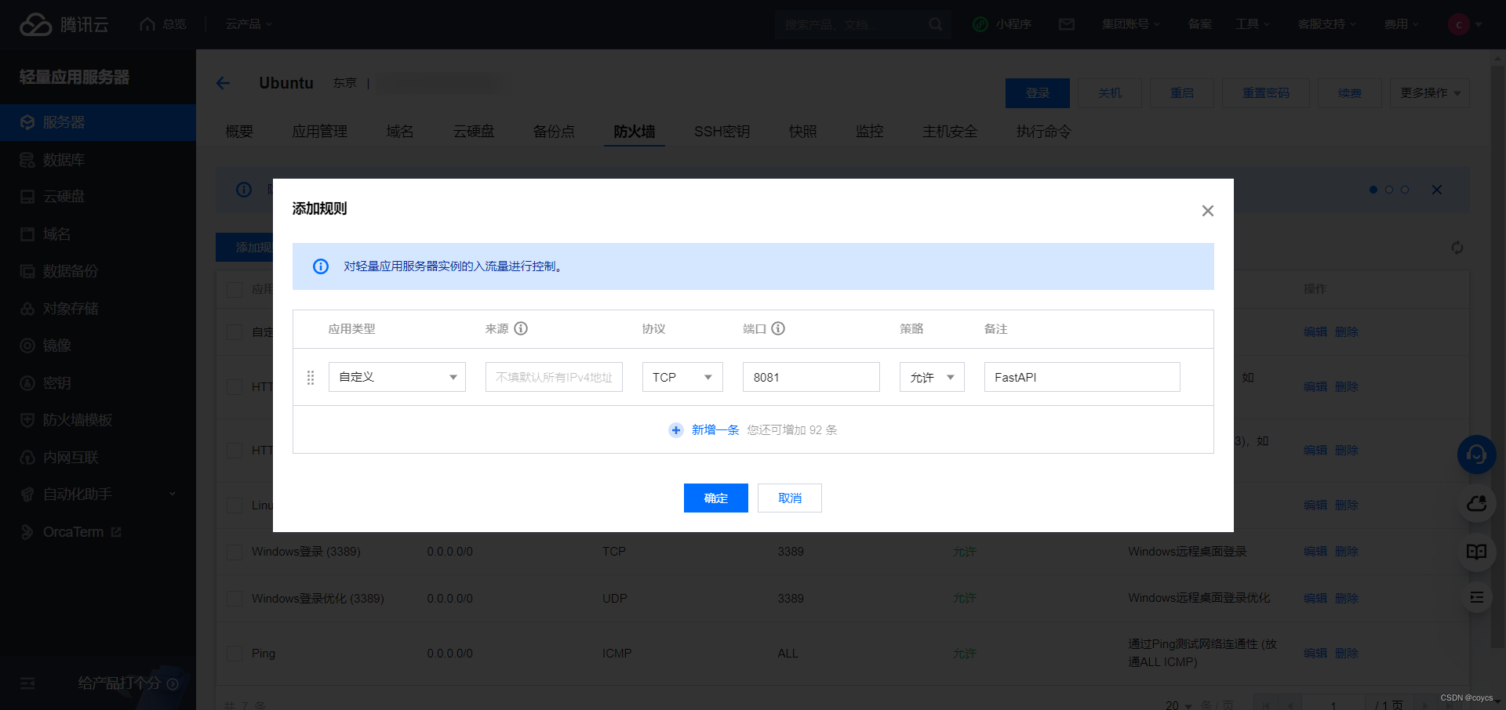Open the 小程序 mini program icon

[x=980, y=24]
